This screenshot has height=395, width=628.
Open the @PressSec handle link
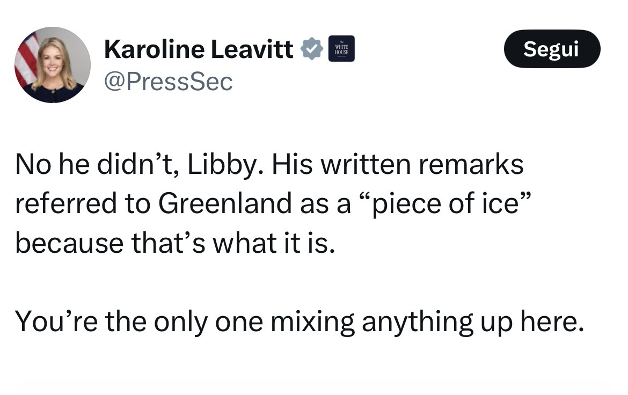168,82
